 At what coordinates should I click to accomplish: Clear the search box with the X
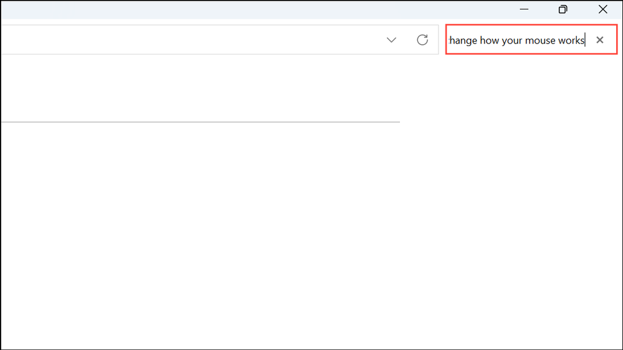coord(599,40)
